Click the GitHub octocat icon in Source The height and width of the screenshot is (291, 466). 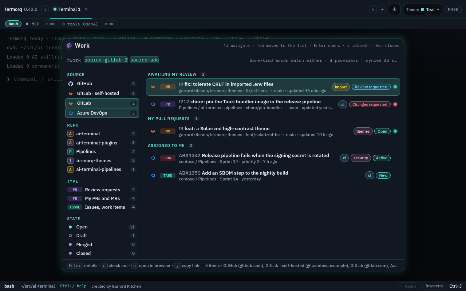pos(71,84)
